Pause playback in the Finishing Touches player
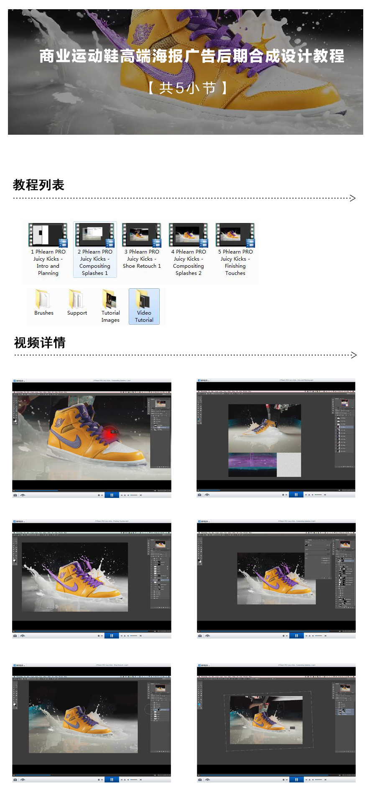The height and width of the screenshot is (795, 372). point(112,636)
